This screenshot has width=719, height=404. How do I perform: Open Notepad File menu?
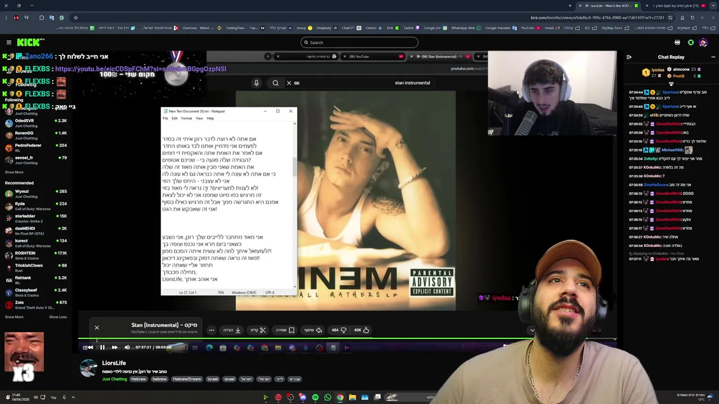coord(165,118)
